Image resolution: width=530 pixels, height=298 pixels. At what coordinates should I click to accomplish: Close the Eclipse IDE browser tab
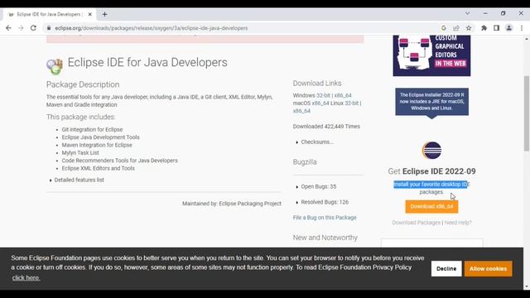(90, 14)
